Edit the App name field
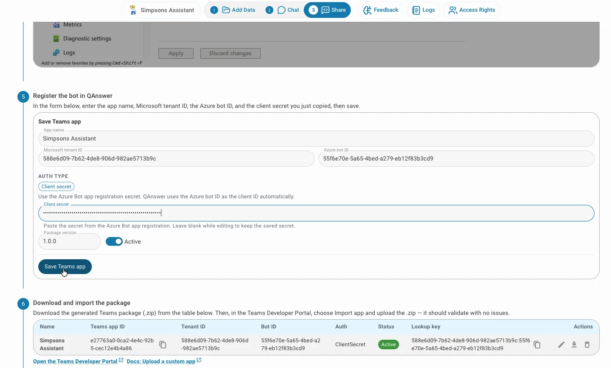 click(316, 138)
